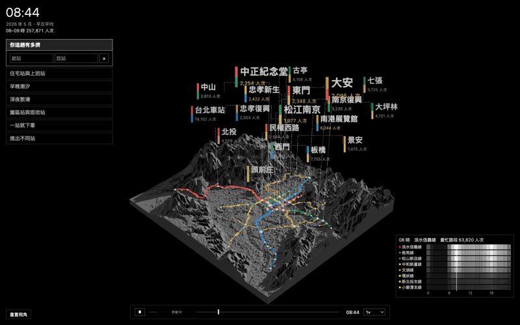The height and width of the screenshot is (325, 520).
Task: Open the 一站就下車 story
Action: (x=59, y=125)
